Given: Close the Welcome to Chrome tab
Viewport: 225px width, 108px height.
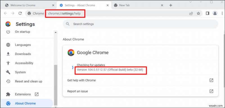Looking at the screenshot, I should [x=53, y=5].
